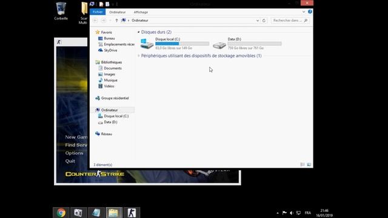Image resolution: width=388 pixels, height=218 pixels.
Task: Click File Explorer taskbar button
Action: pyautogui.click(x=114, y=213)
